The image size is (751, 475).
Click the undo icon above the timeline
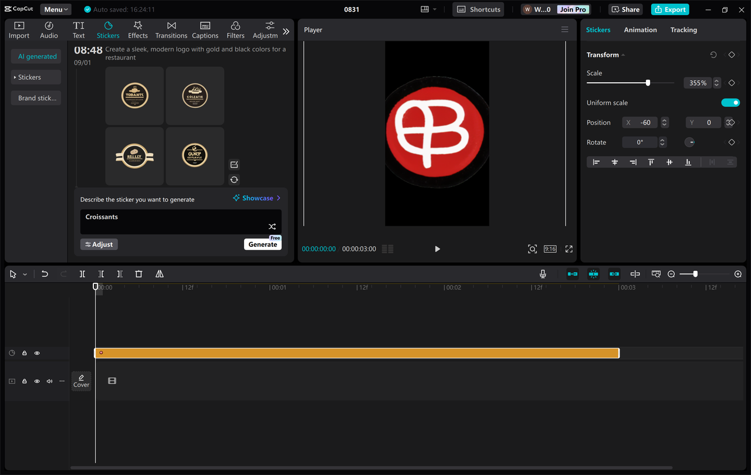tap(45, 273)
